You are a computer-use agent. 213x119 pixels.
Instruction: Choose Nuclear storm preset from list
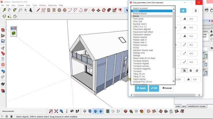tap(152, 24)
